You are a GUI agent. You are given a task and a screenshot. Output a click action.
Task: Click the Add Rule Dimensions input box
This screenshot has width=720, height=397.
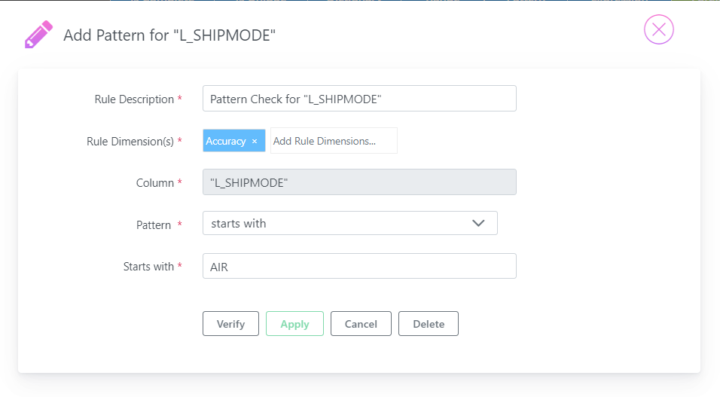pos(334,141)
